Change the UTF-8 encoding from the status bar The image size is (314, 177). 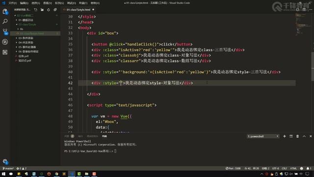[275, 168]
